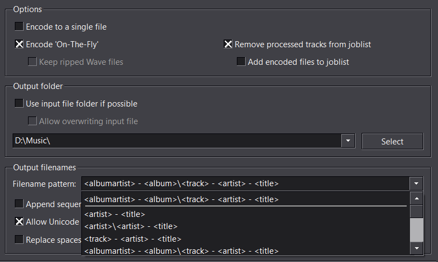Check 'Use input file folder if possible'
This screenshot has height=262, width=438.
pos(19,103)
